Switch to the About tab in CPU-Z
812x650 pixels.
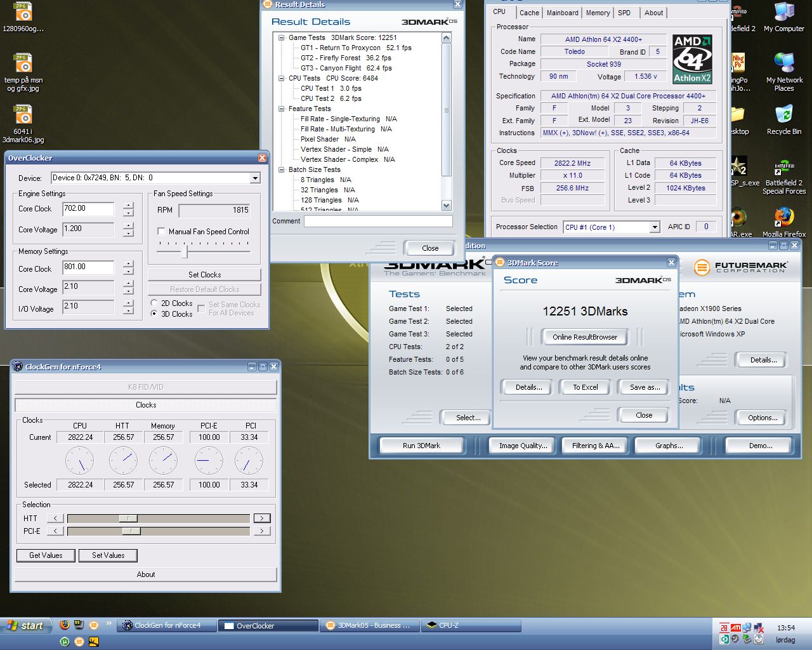click(653, 13)
